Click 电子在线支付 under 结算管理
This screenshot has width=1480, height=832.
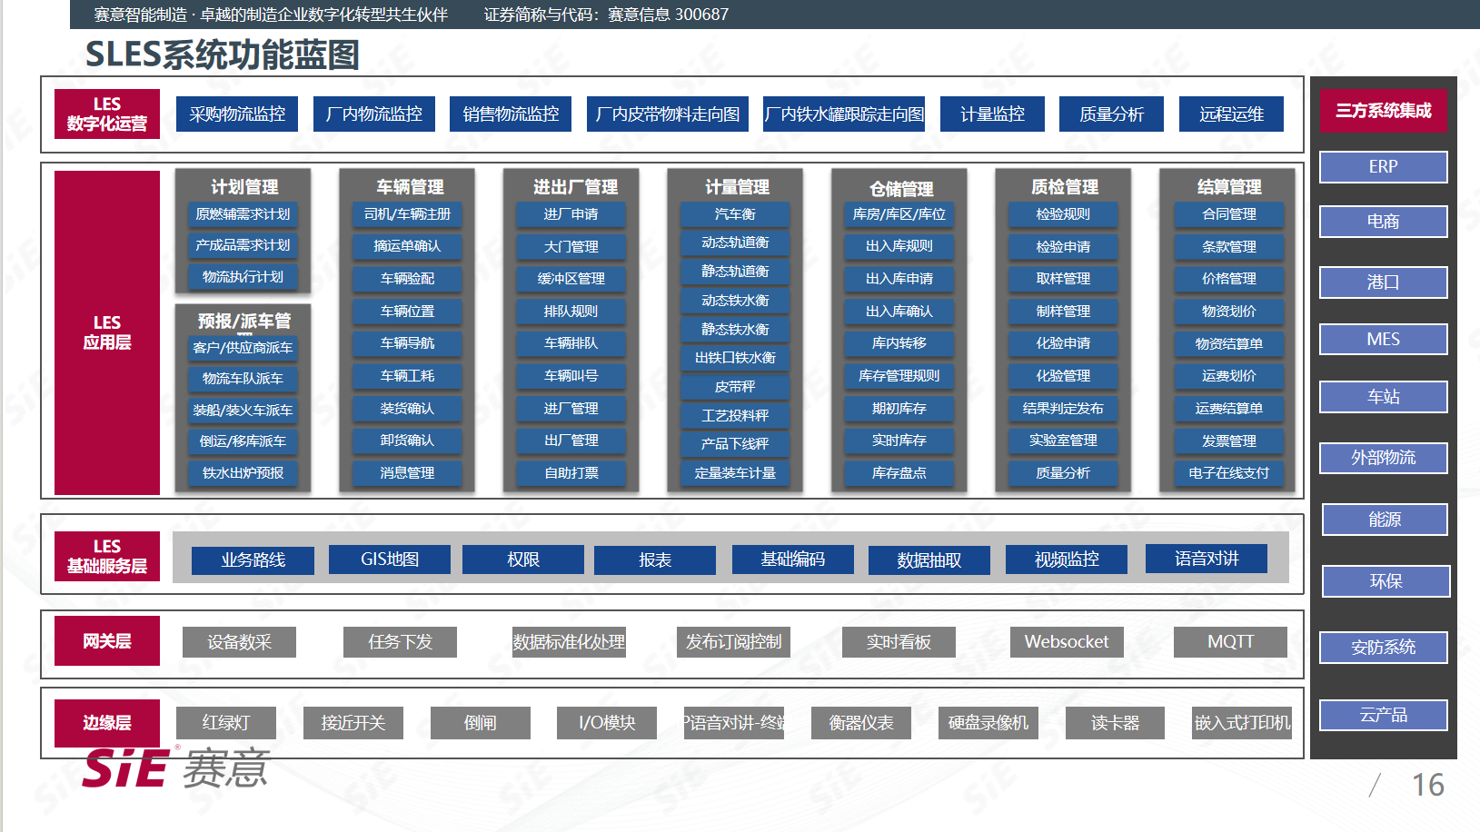tap(1228, 473)
